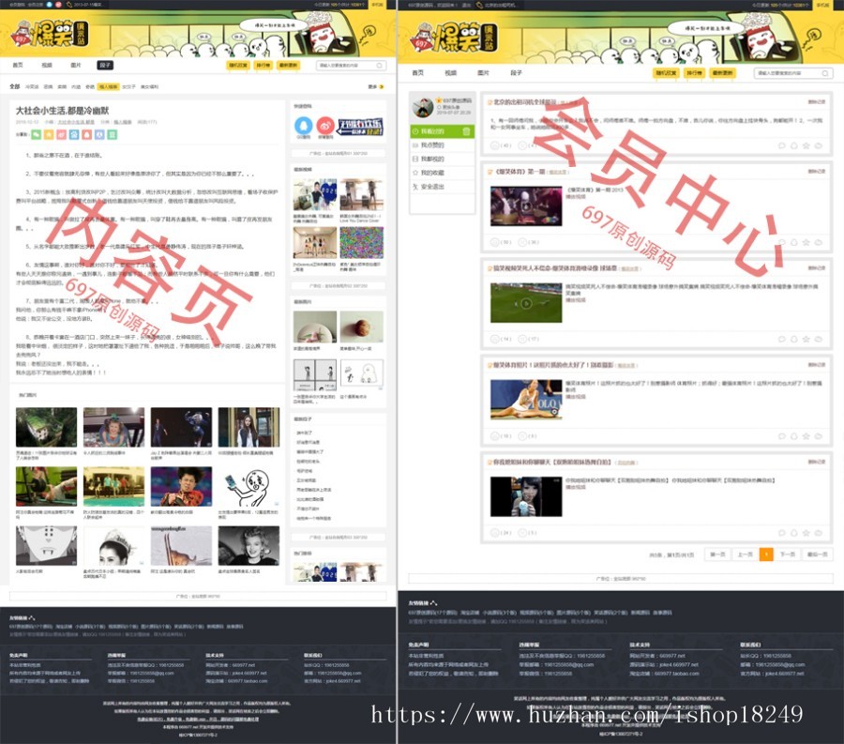Click the trash icon beside 我看过的
This screenshot has height=744, width=844.
[x=465, y=131]
